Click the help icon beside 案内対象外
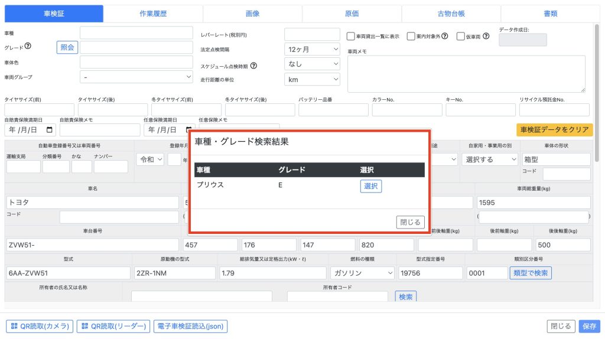Viewport: 605px width, 339px height. click(x=444, y=36)
